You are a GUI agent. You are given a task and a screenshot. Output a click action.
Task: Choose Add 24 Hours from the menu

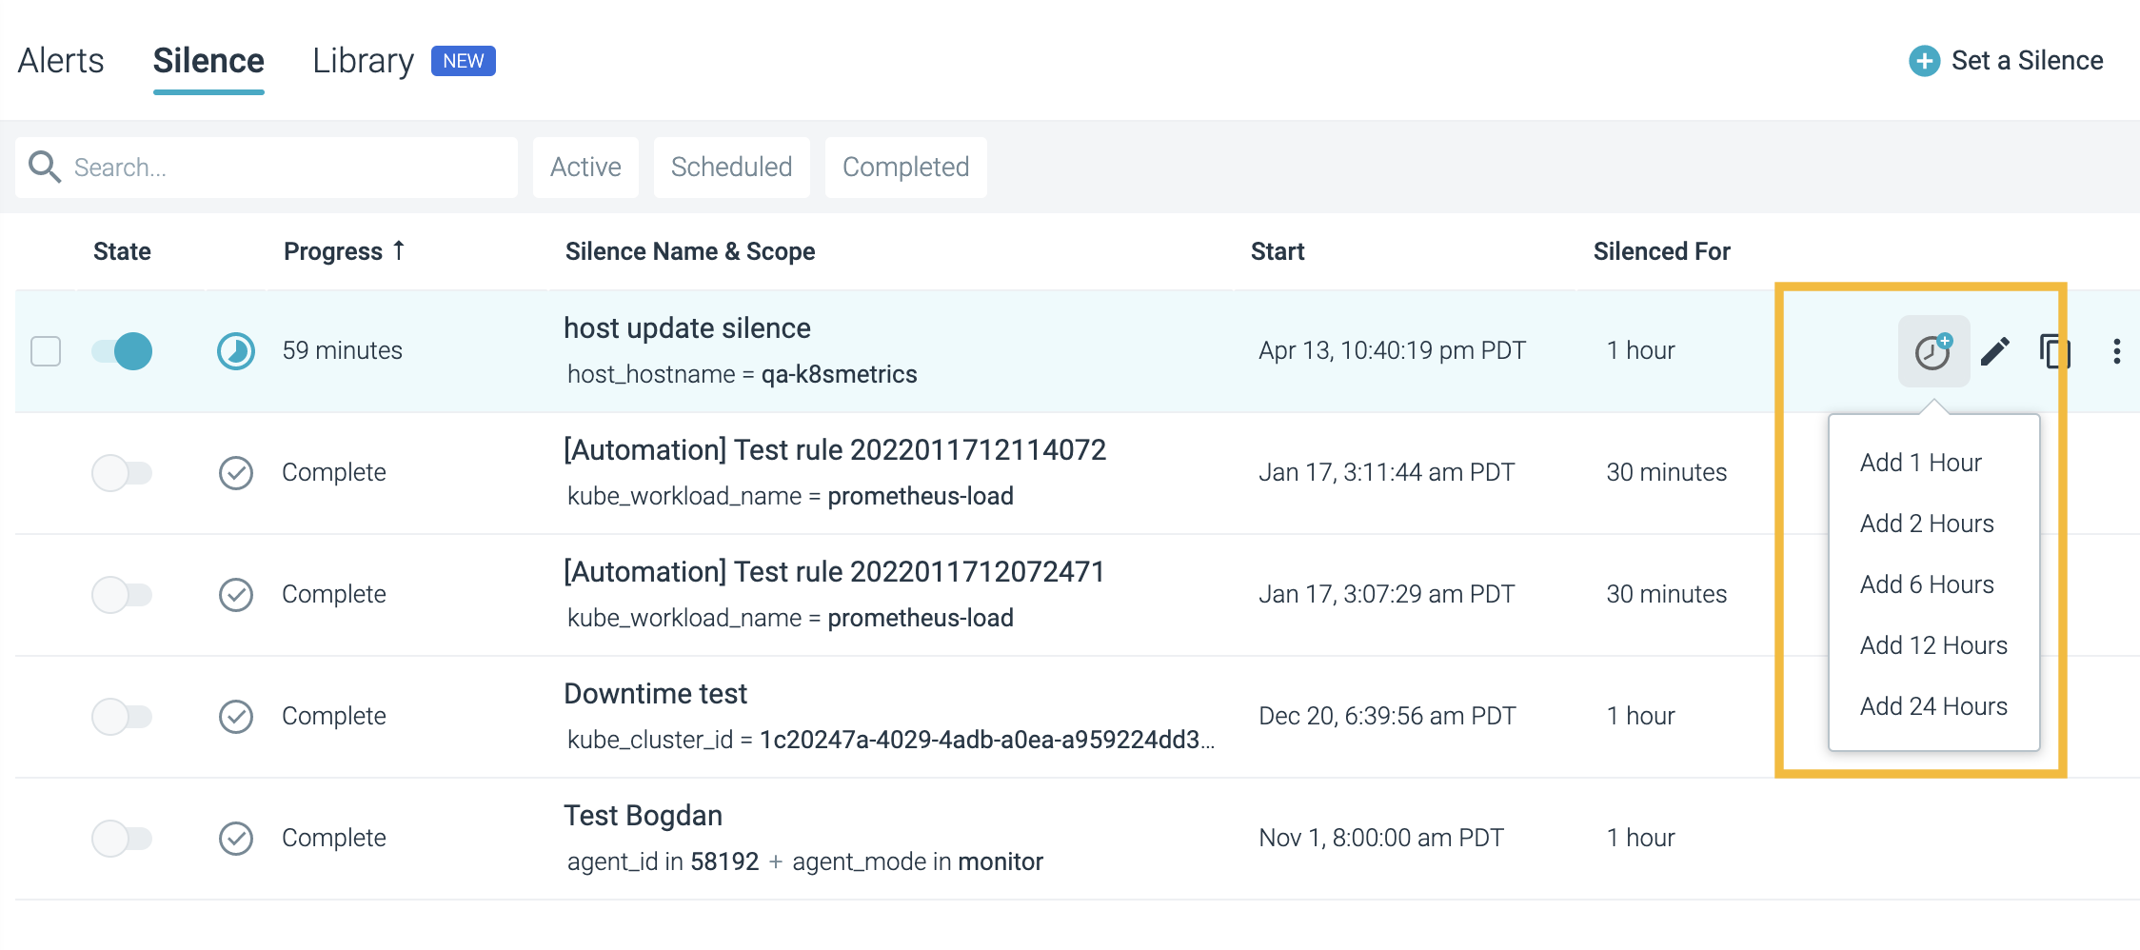click(x=1933, y=706)
